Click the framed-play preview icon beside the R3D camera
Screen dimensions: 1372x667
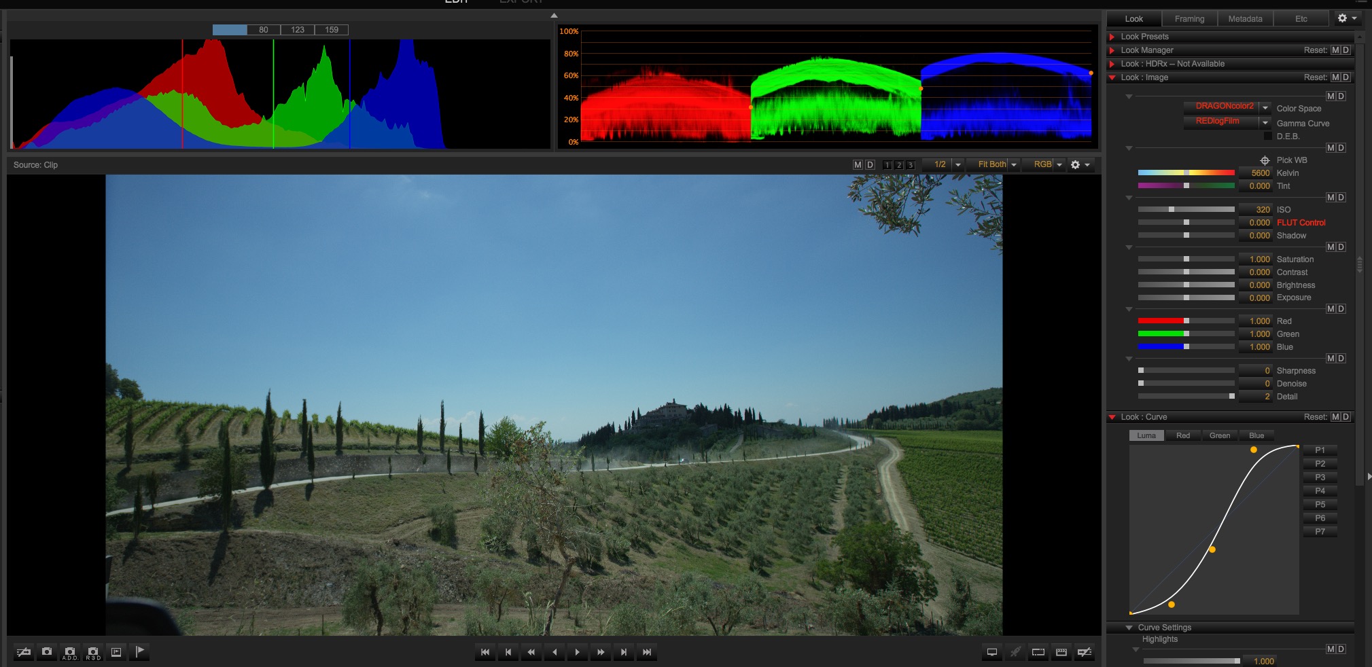116,652
